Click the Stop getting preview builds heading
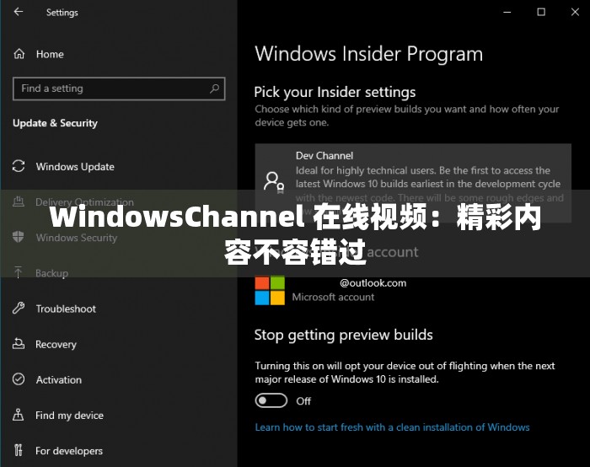This screenshot has height=467, width=590. click(x=343, y=335)
